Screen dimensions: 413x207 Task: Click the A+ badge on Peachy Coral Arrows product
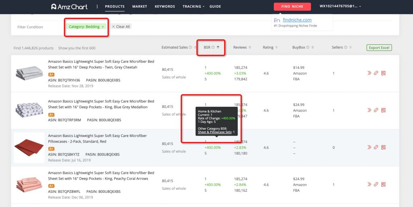(x=51, y=186)
